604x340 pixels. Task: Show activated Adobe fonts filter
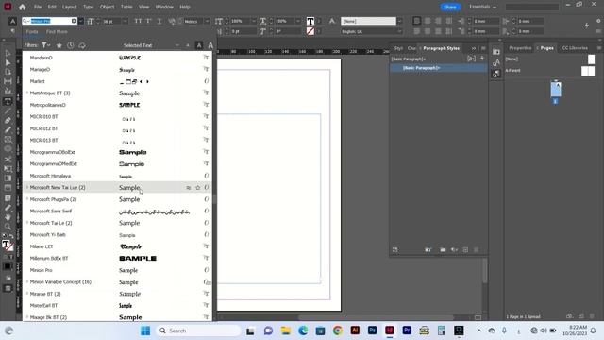point(82,45)
